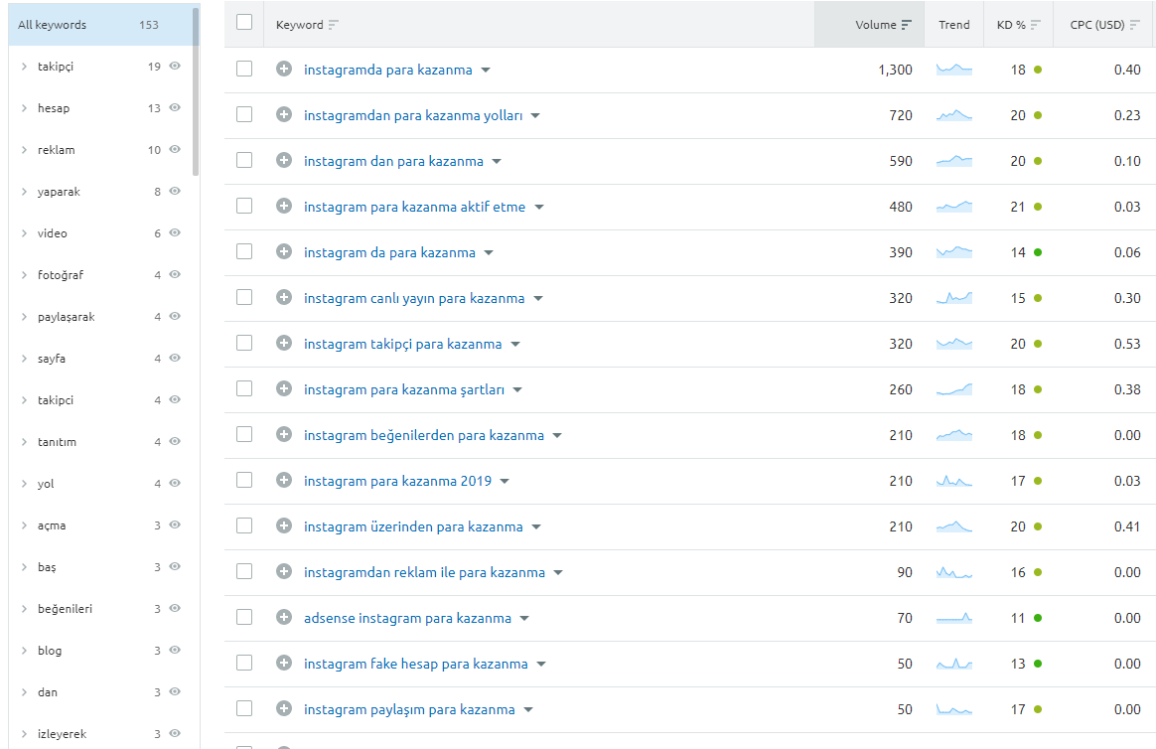Add 'instagramdan reklam ile para kazanma' via its plus icon
1156x749 pixels.
coord(284,571)
